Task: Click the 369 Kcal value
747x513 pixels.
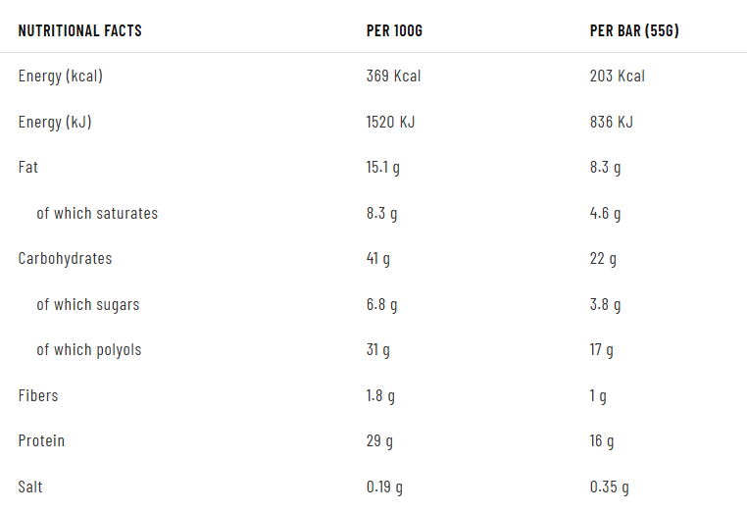Action: point(393,76)
